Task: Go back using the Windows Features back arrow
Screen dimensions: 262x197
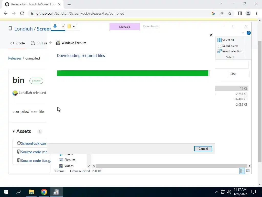Action: coord(51,43)
